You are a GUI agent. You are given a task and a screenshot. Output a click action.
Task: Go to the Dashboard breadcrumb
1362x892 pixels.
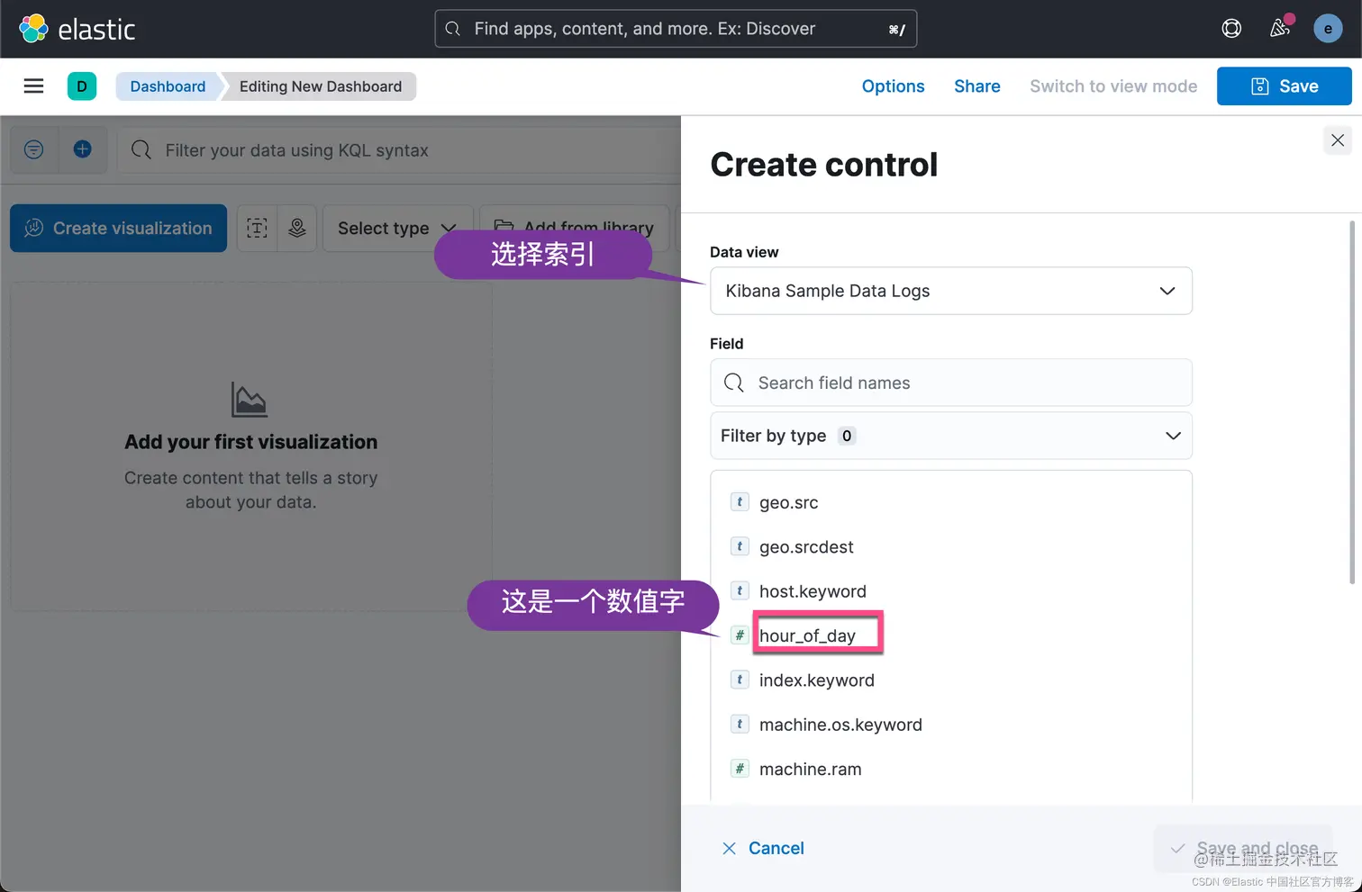tap(168, 86)
